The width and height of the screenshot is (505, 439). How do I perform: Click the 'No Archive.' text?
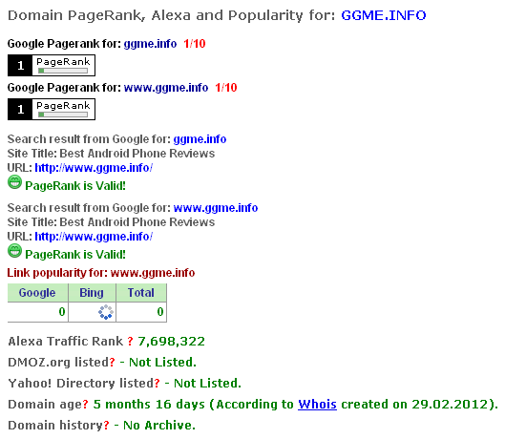click(159, 426)
